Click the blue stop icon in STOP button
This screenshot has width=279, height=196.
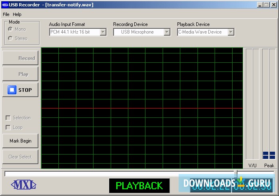[12, 90]
